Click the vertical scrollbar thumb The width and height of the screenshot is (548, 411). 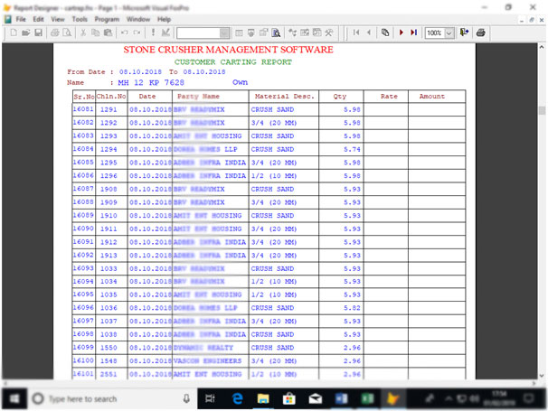(x=542, y=111)
